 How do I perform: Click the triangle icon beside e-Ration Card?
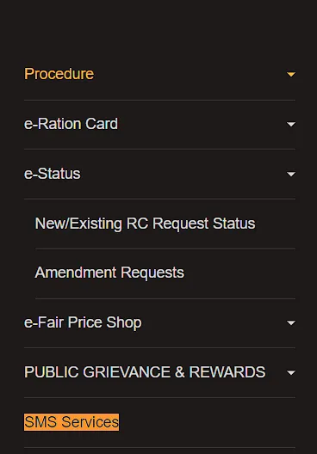tap(291, 124)
